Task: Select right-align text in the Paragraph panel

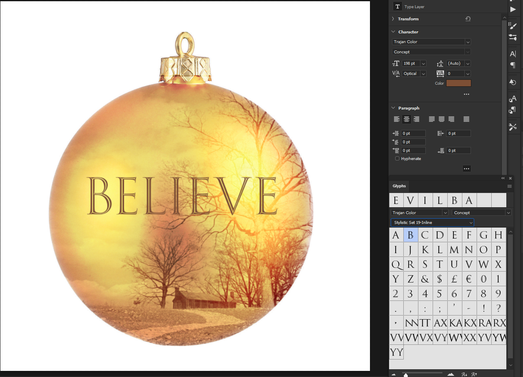Action: tap(416, 119)
